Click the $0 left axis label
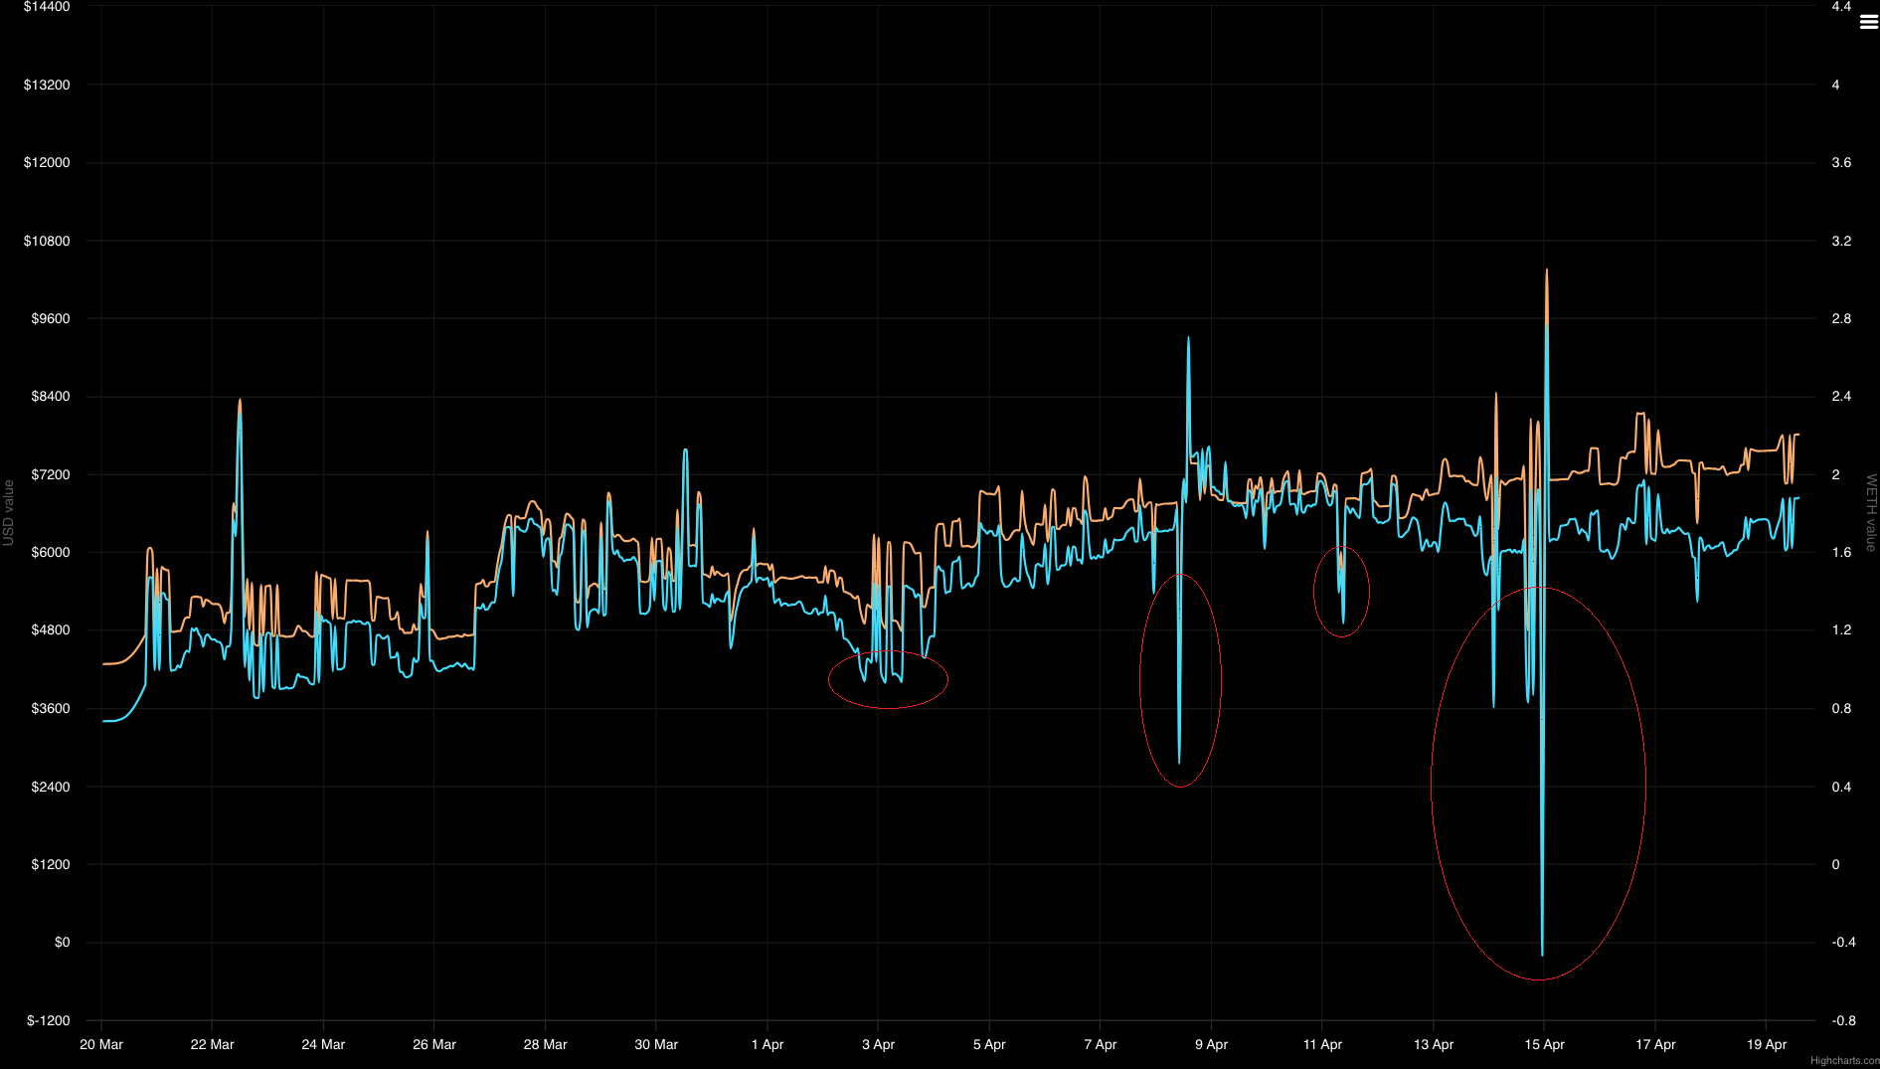The image size is (1880, 1069). (62, 942)
